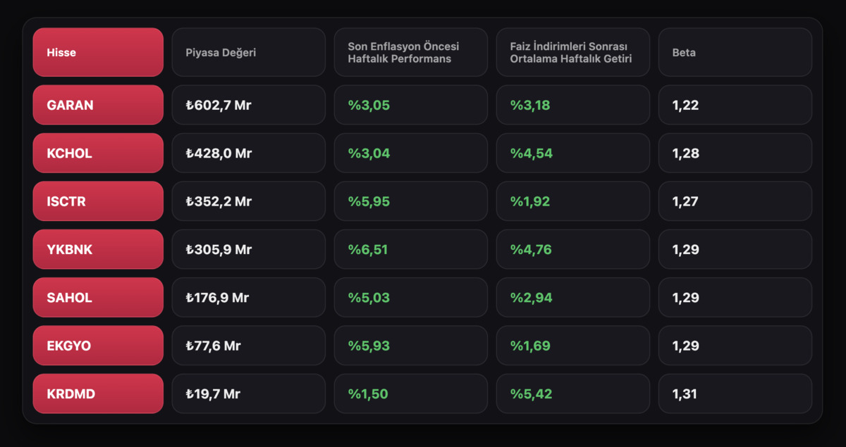
Task: Click the beta value in SAHOL row
Action: click(x=735, y=298)
